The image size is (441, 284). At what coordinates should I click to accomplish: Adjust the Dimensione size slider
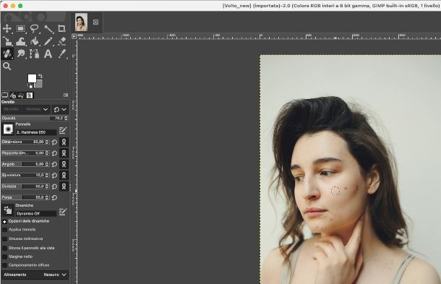[x=25, y=142]
